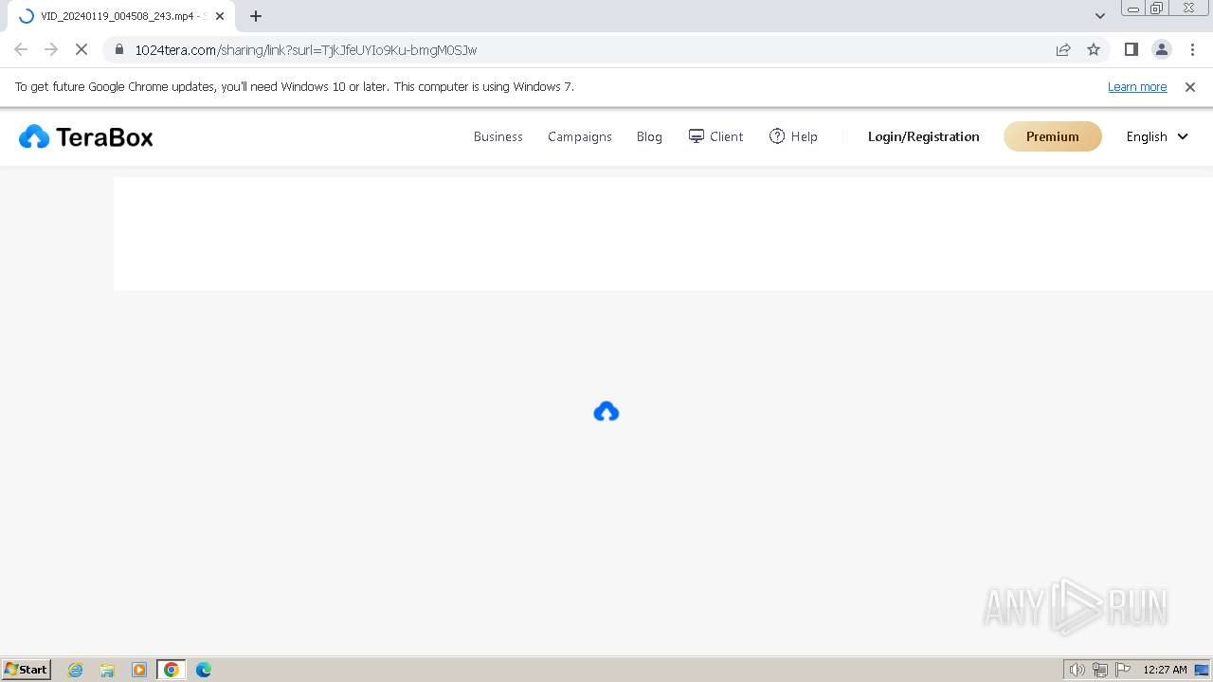Dismiss the Chrome update notification bar
1213x682 pixels.
point(1190,86)
